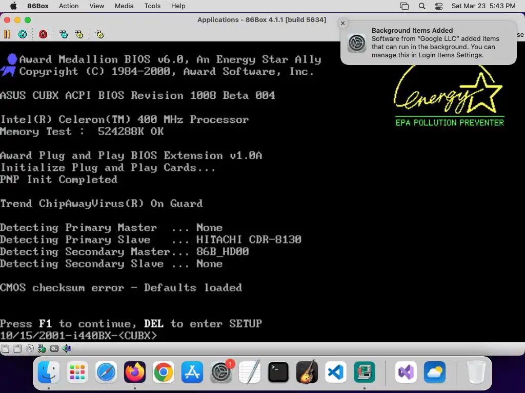
Task: Open Launchpad from the Dock
Action: 77,372
